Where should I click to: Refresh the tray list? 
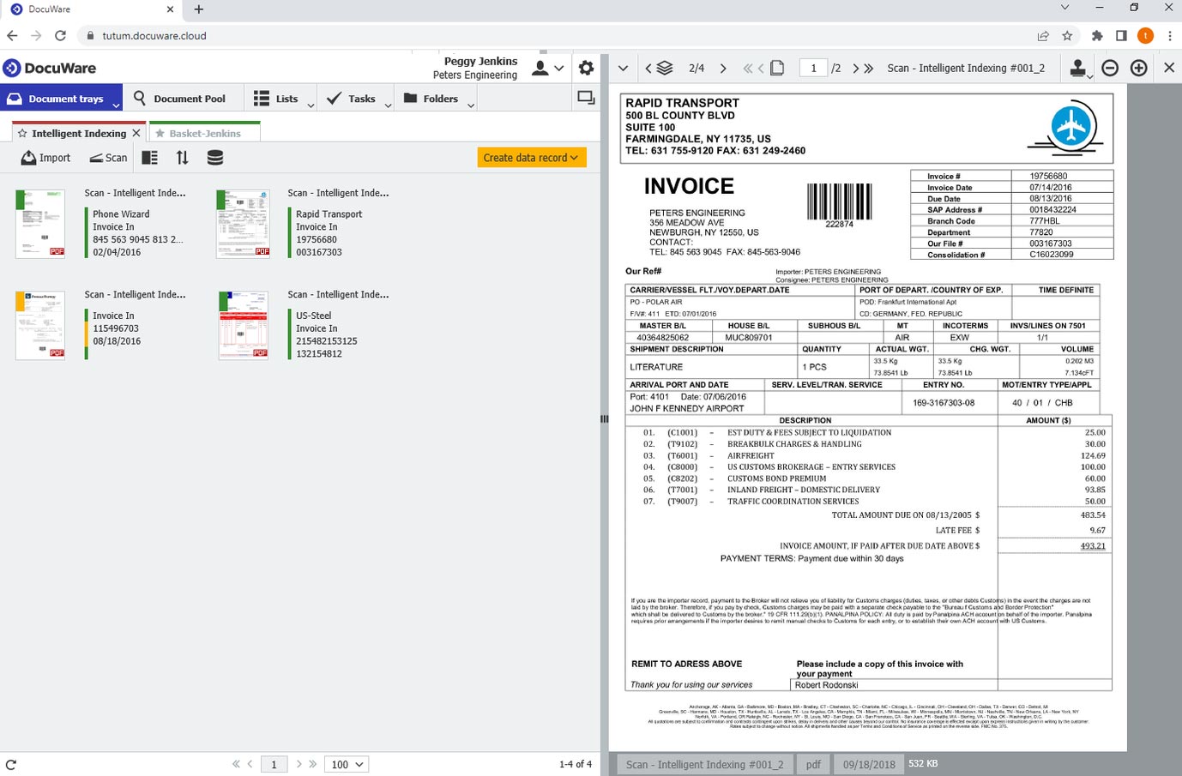(x=11, y=764)
